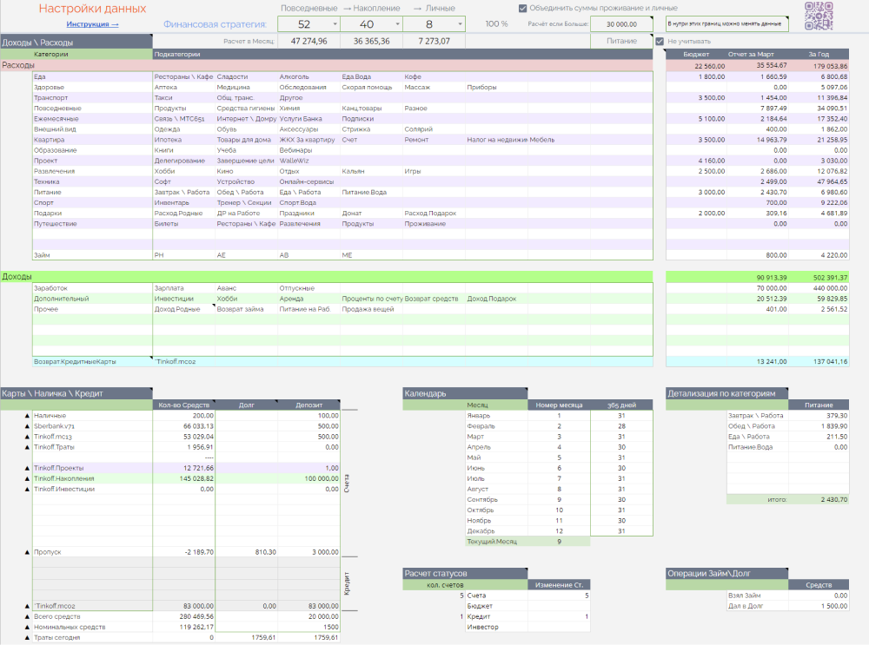Viewport: 869px width, 645px height.
Task: Click the Дал в Долг value 1 500,00
Action: tap(819, 606)
